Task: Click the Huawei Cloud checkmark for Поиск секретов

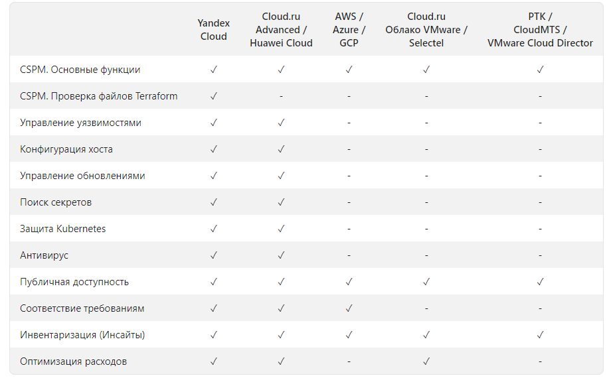Action: [x=281, y=202]
